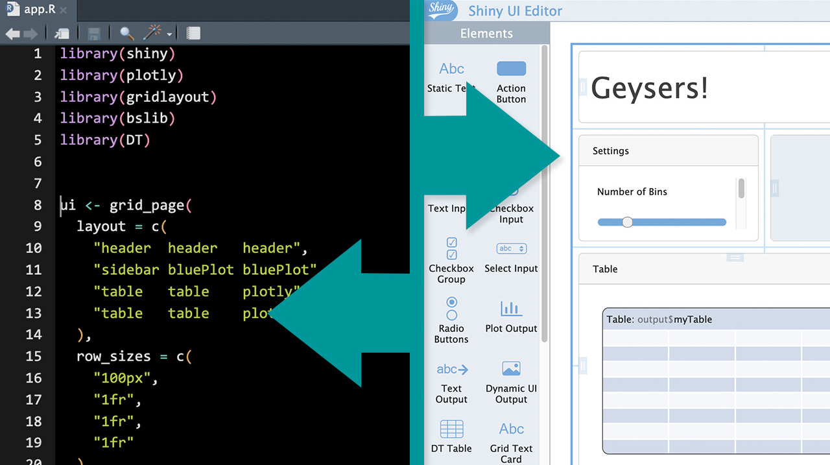
Task: Click the compile report notebook icon
Action: (193, 33)
